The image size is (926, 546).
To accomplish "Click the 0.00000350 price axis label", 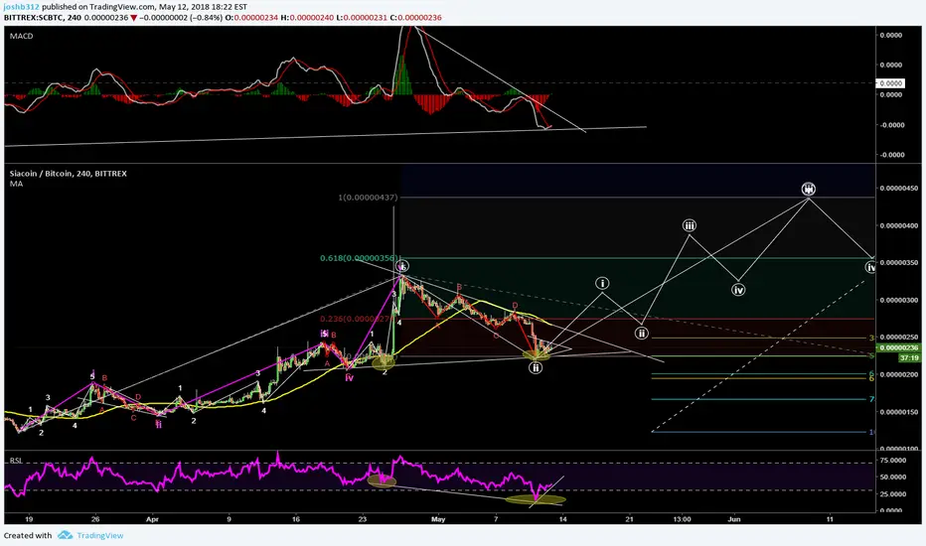I will click(x=899, y=263).
